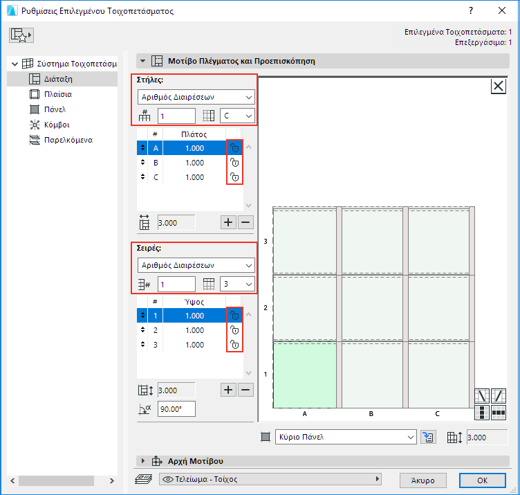Screen dimensions: 520x495
Task: Click the help question mark button
Action: point(471,10)
